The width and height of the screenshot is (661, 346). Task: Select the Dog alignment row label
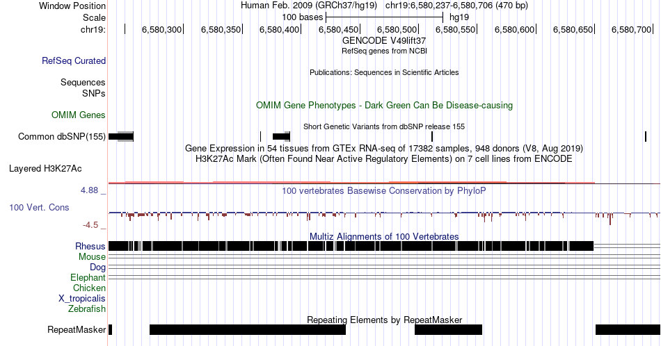97,267
